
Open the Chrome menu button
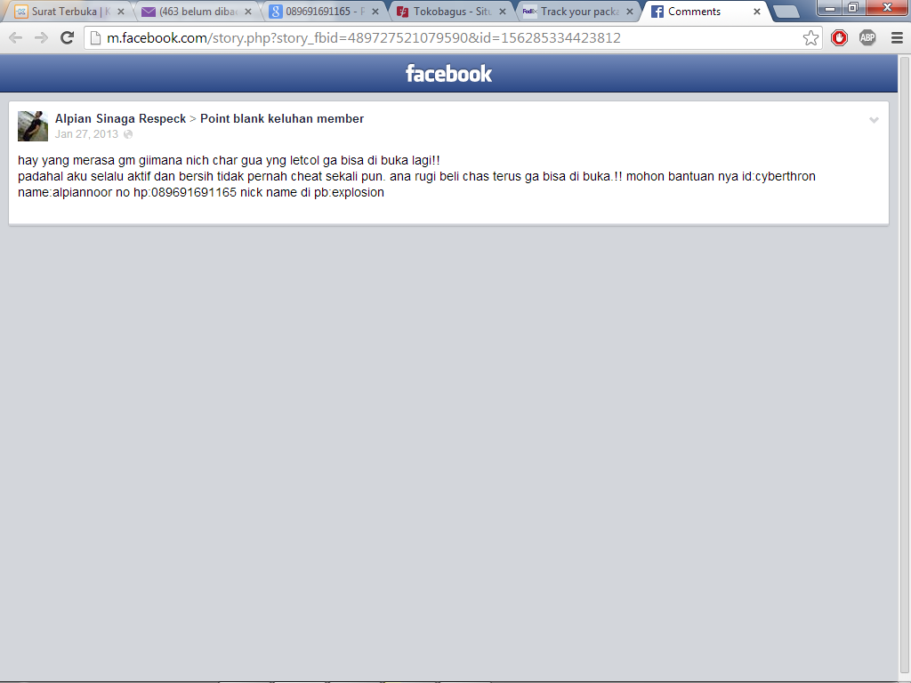[897, 38]
